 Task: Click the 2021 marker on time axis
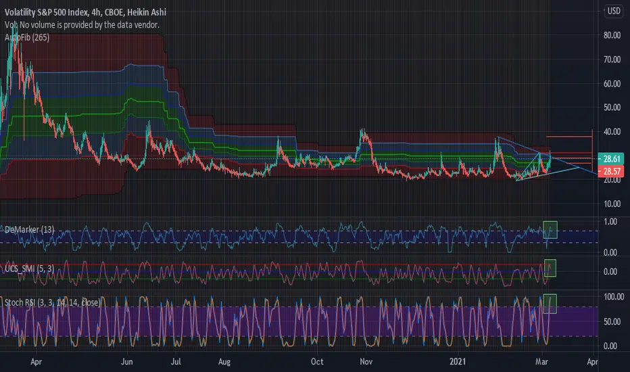(x=457, y=362)
